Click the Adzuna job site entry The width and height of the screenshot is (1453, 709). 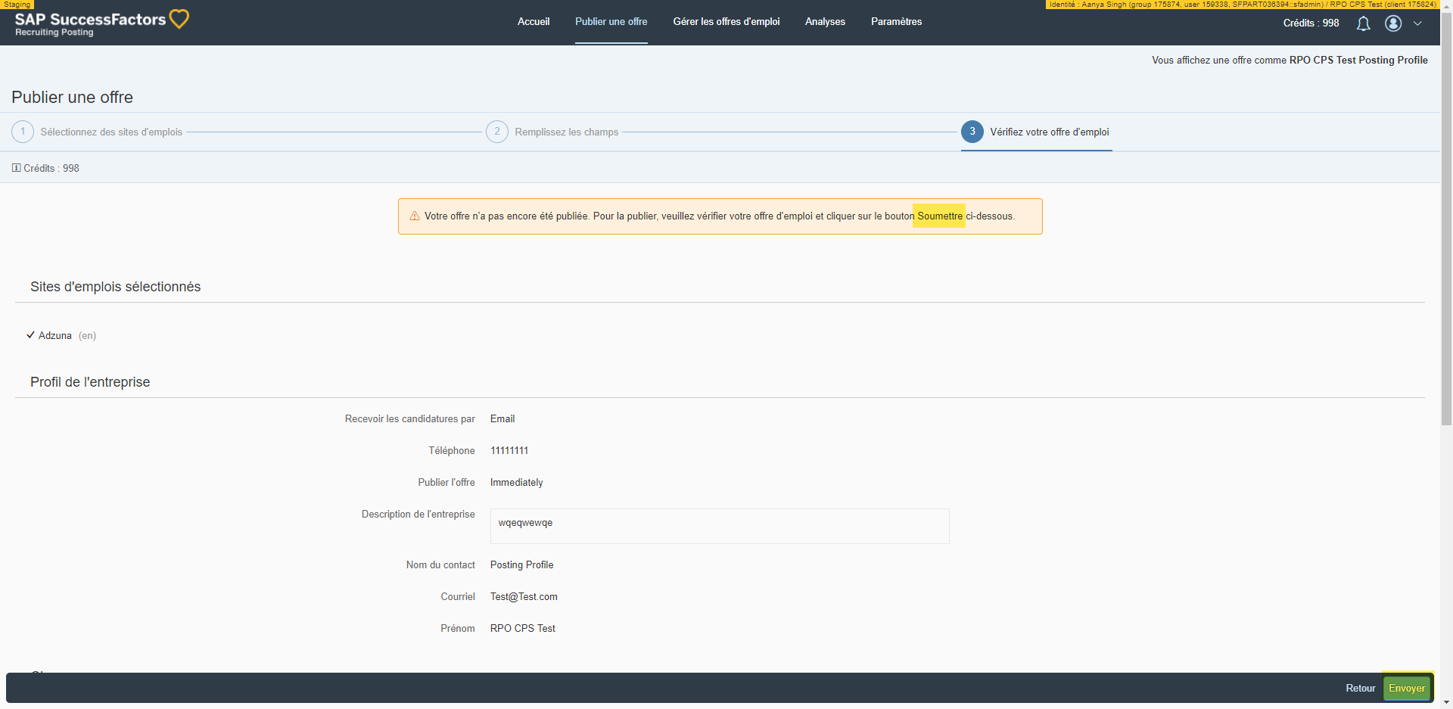click(55, 336)
